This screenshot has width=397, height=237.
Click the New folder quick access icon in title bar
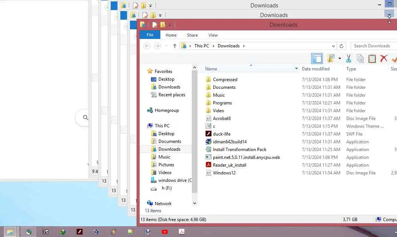(x=163, y=25)
